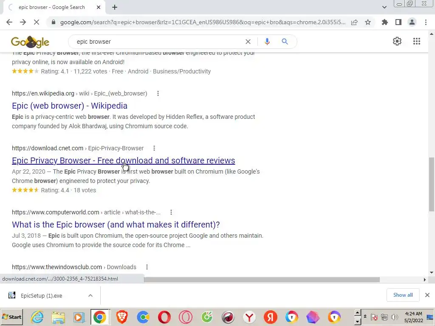Click the horizontal scrollbar thumb
Screen dimensions: 435x326
point(262,279)
